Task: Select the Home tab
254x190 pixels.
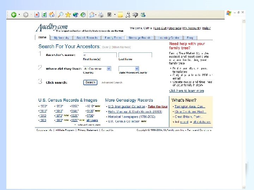Action: tap(42, 37)
